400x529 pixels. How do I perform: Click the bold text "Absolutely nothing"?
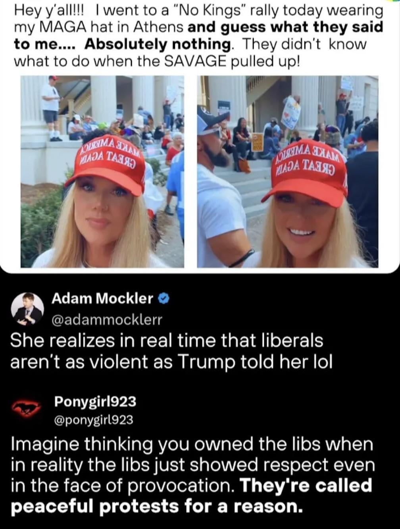click(x=157, y=44)
